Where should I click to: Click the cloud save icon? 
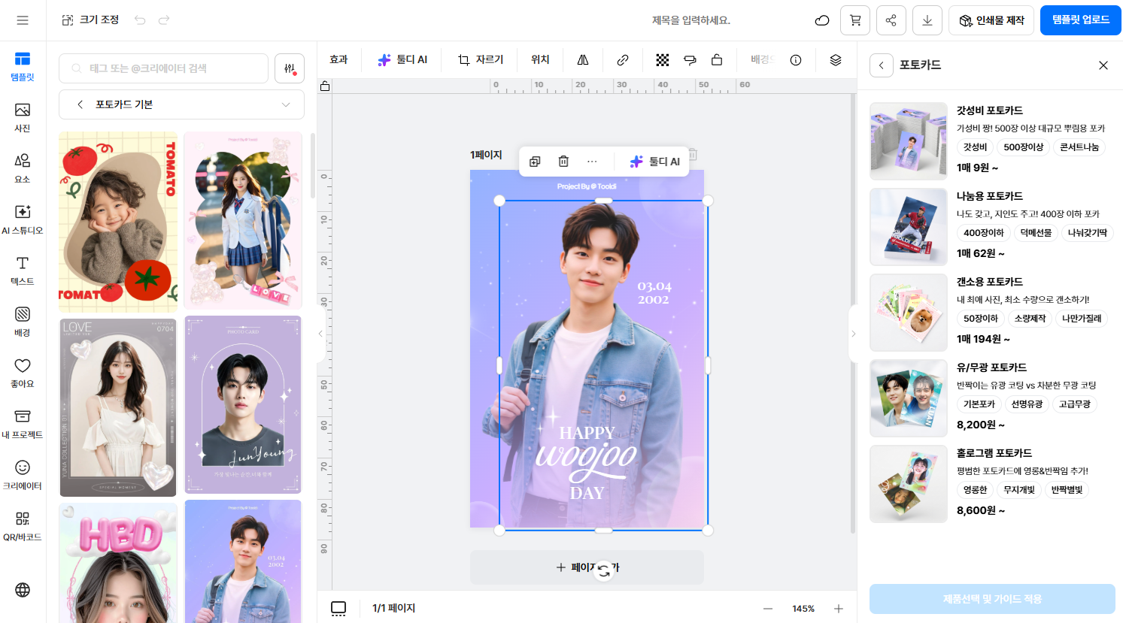[822, 20]
